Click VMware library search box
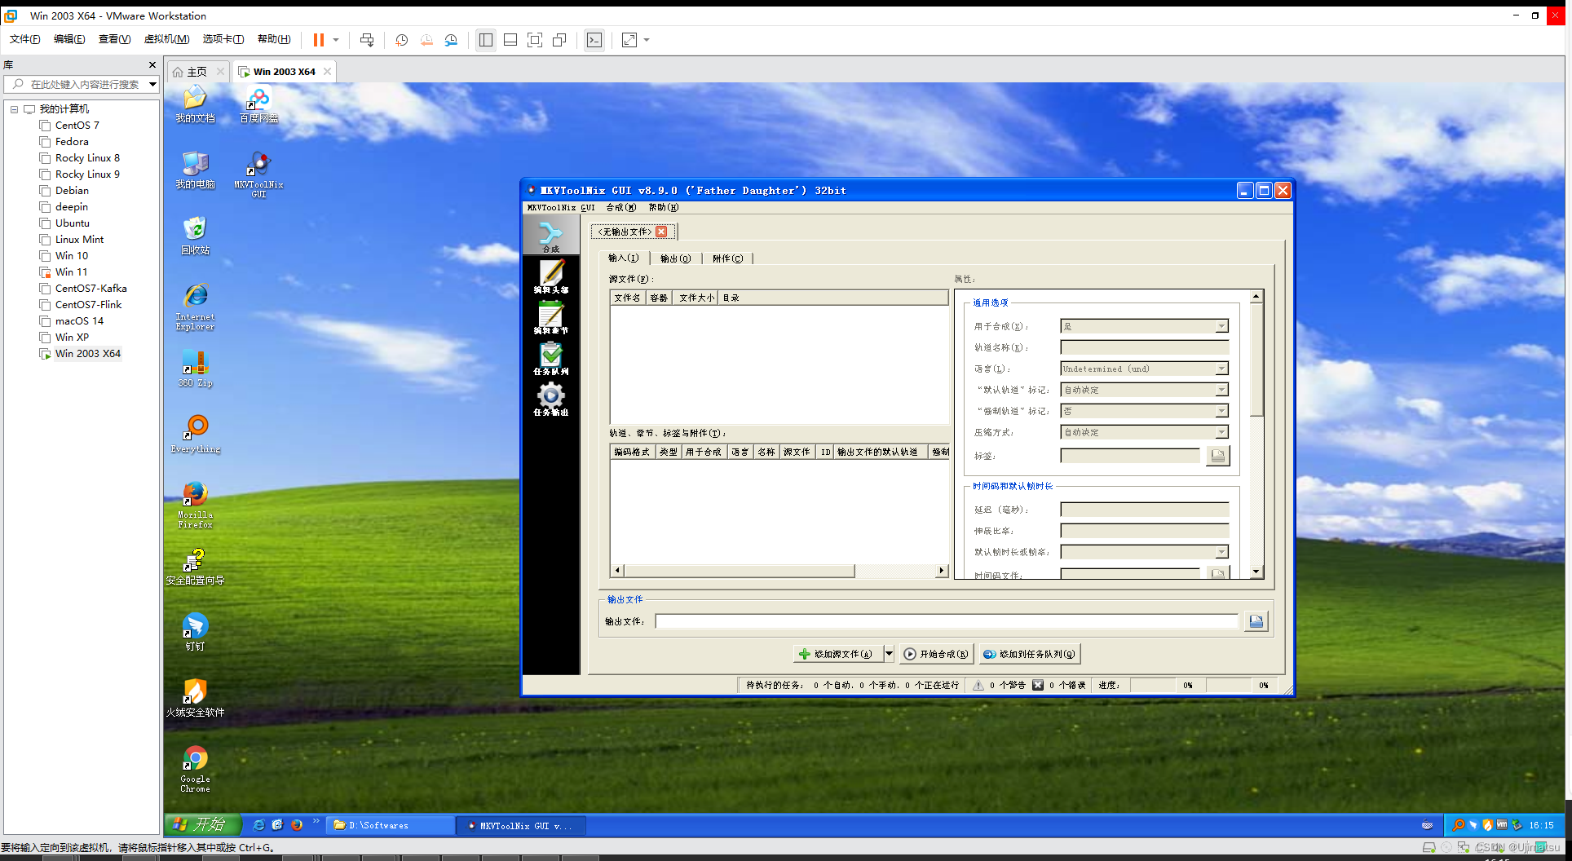The image size is (1572, 861). tap(80, 84)
